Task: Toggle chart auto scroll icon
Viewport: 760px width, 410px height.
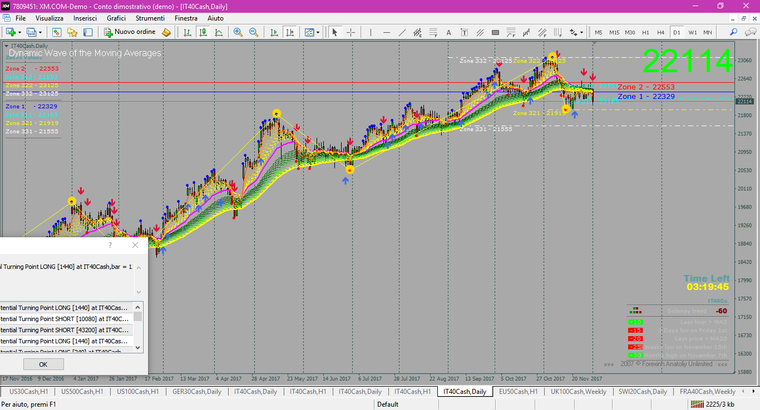Action: (x=274, y=32)
